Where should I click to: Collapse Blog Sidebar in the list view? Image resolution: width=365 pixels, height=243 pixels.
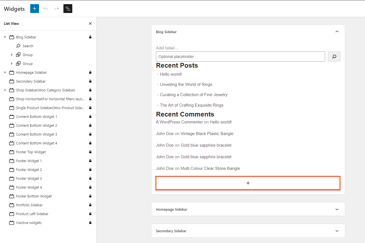point(5,37)
